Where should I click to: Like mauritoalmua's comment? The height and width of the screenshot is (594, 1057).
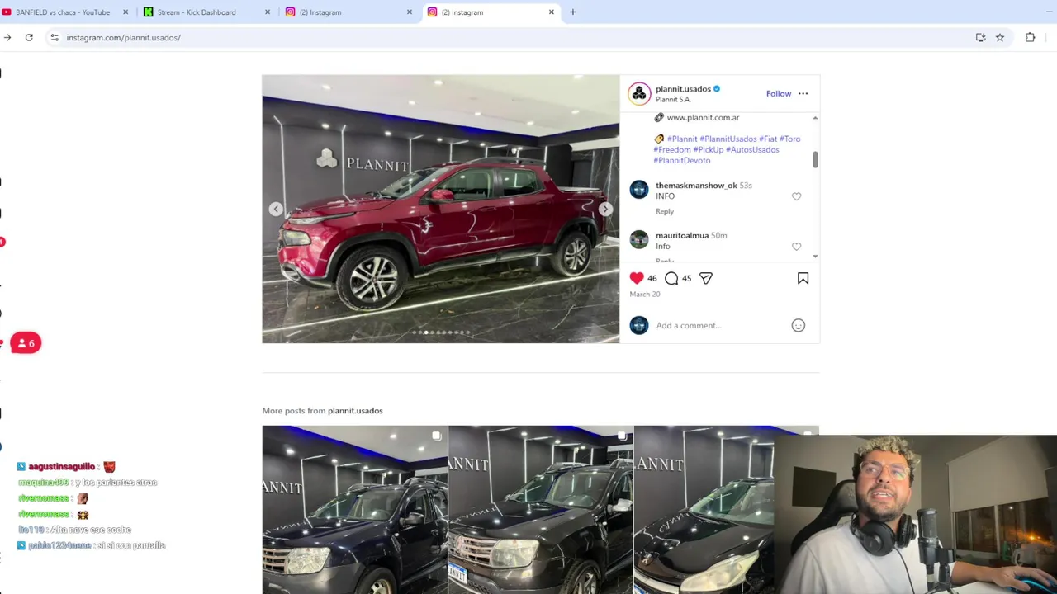coord(796,247)
